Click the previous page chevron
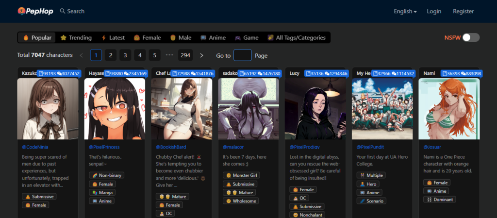Screen dimensions: 497x218 click(82, 55)
